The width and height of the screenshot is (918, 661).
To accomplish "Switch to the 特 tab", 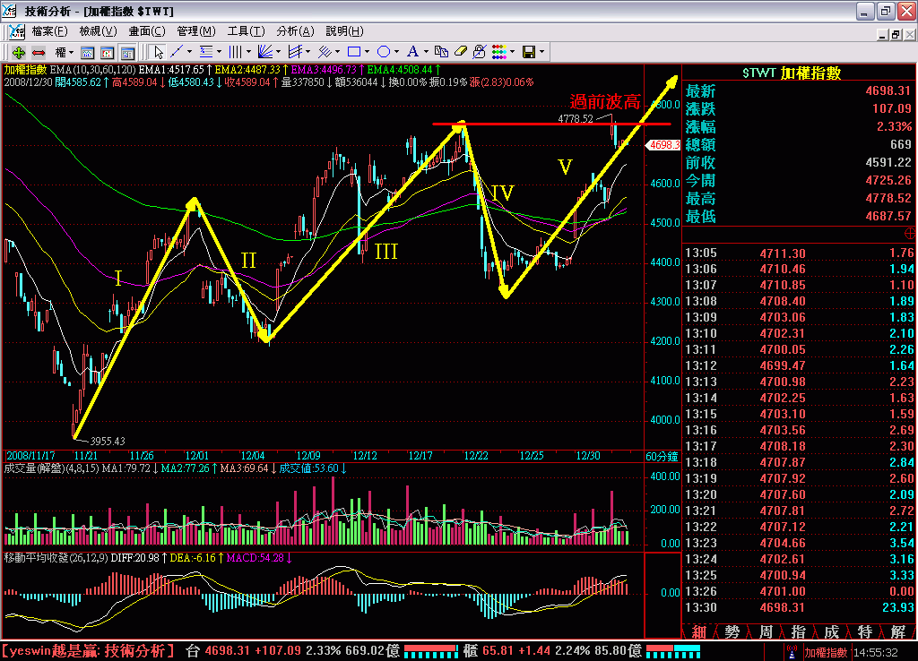I will point(865,631).
